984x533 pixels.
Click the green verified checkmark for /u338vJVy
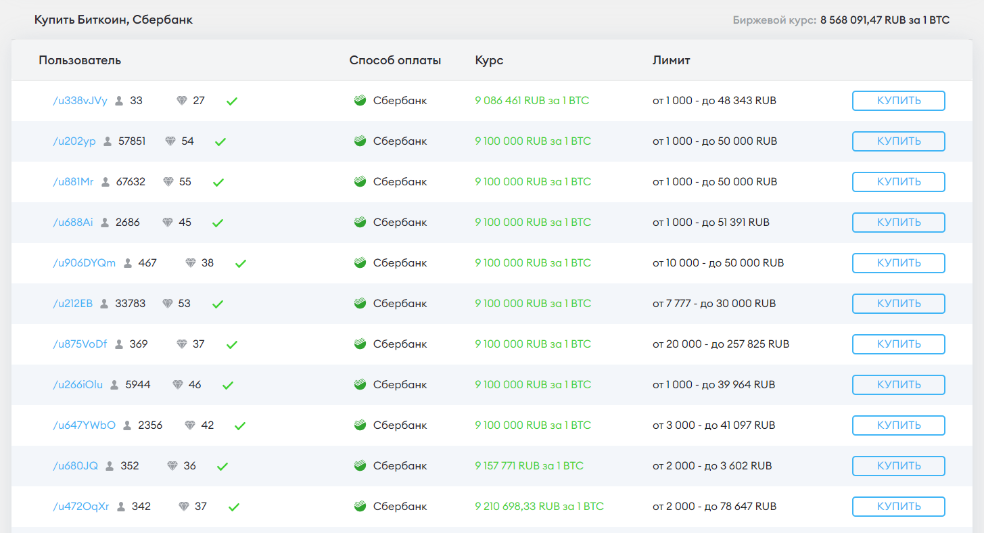click(232, 101)
